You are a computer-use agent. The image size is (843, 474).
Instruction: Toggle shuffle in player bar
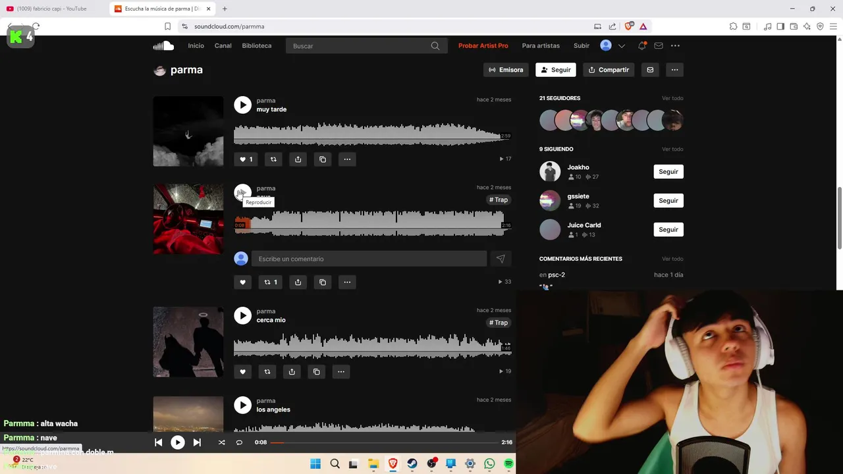click(221, 442)
